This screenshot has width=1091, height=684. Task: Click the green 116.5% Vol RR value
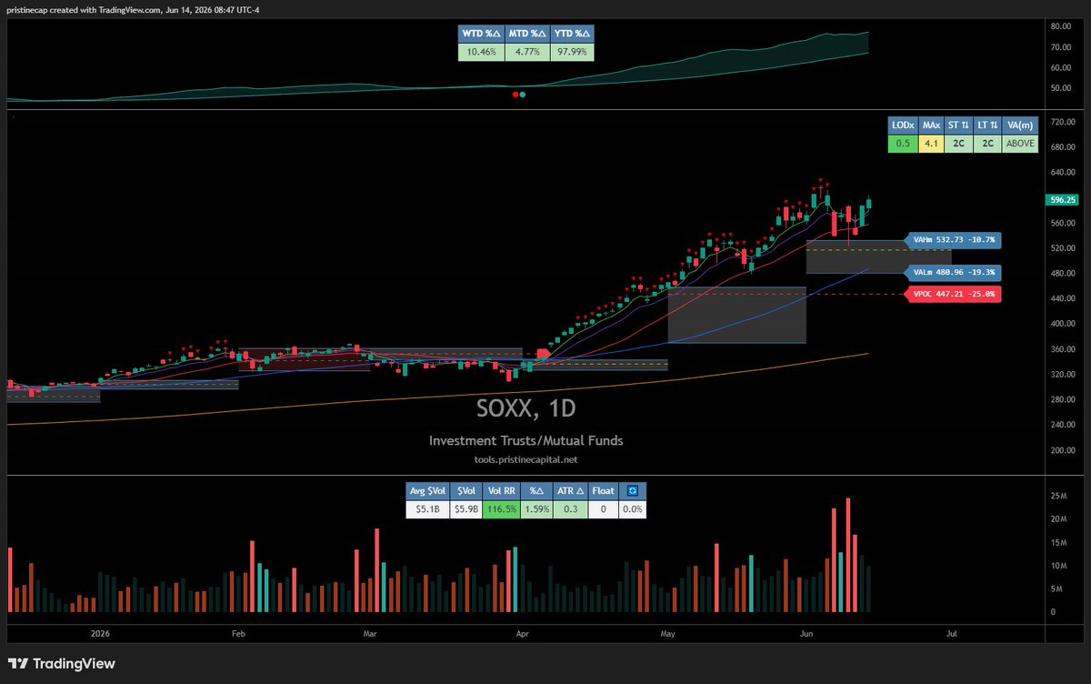click(x=501, y=510)
